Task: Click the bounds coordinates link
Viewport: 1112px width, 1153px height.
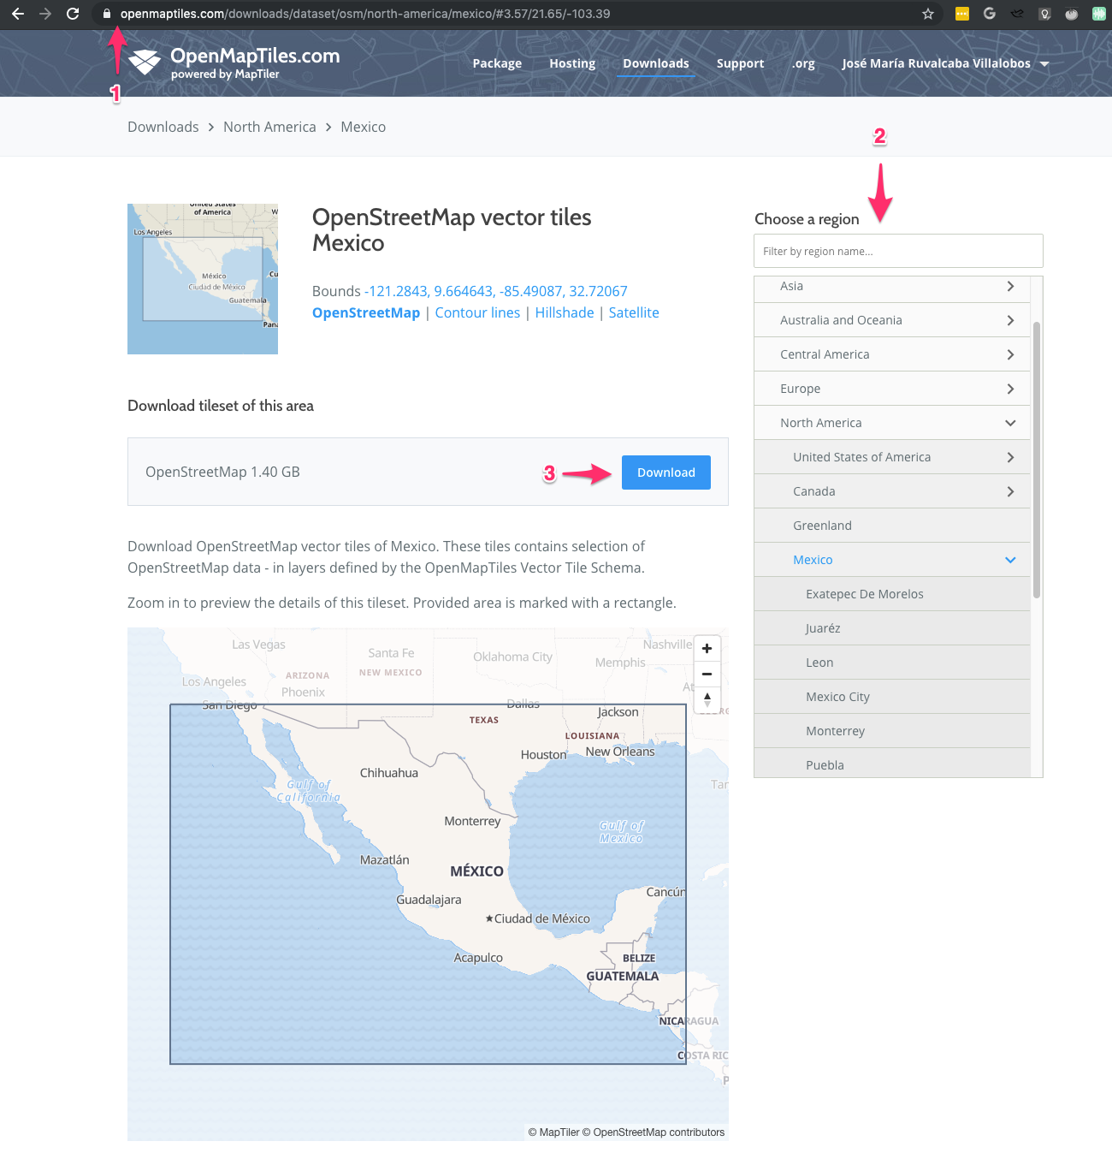Action: 498,291
